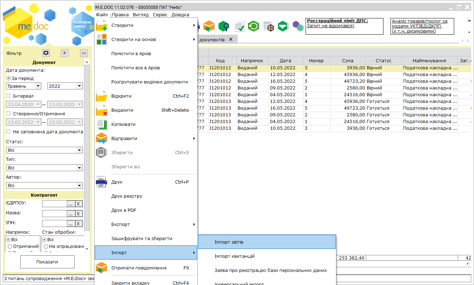Click the document check-mark toolbar icon
The width and height of the screenshot is (474, 285).
(239, 26)
